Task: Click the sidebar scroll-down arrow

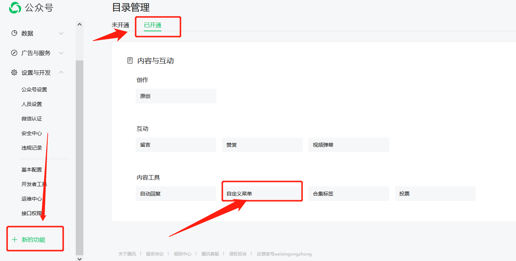Action: tap(79, 258)
